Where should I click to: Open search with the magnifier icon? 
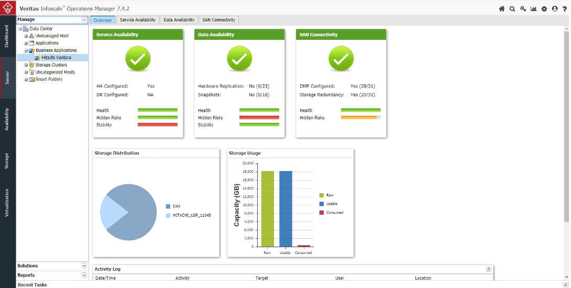click(512, 9)
